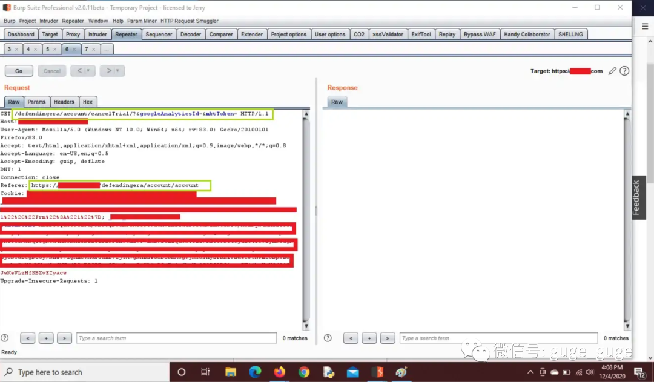Screen dimensions: 654x382
Task: Click the response pane vertical scrollbar
Action: coord(627,220)
